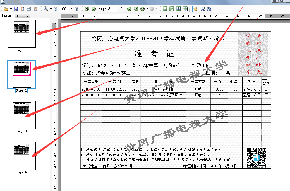Select the magnifier zoom tool
This screenshot has height=191, width=290.
pos(46,9)
